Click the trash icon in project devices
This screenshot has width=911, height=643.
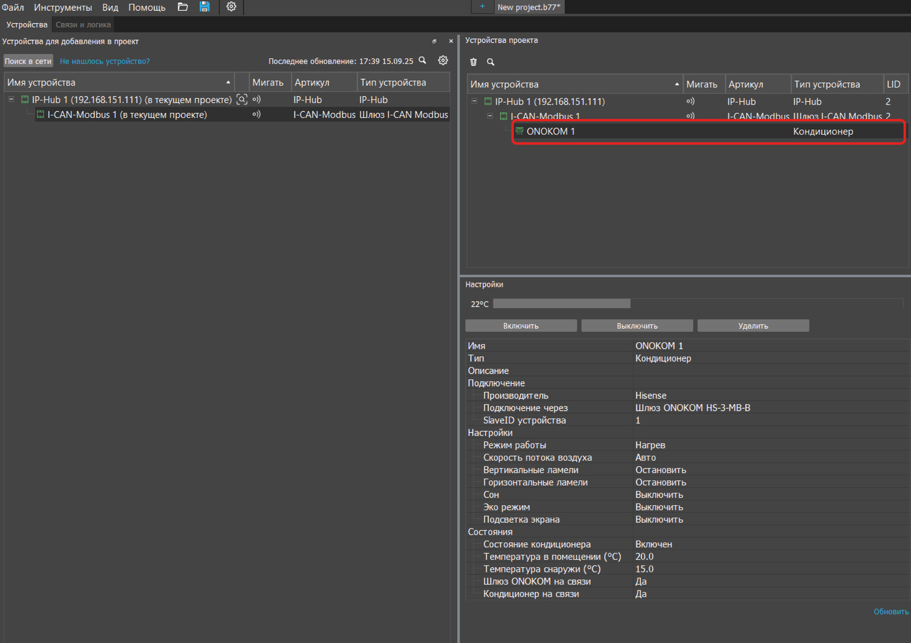474,62
